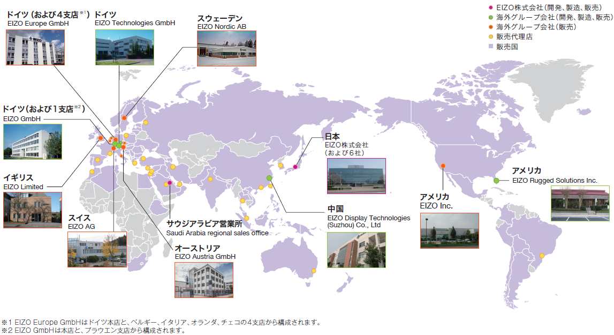The height and width of the screenshot is (335, 614).
Task: Open the EIZO Austria GmbH building photo
Action: pos(204,280)
